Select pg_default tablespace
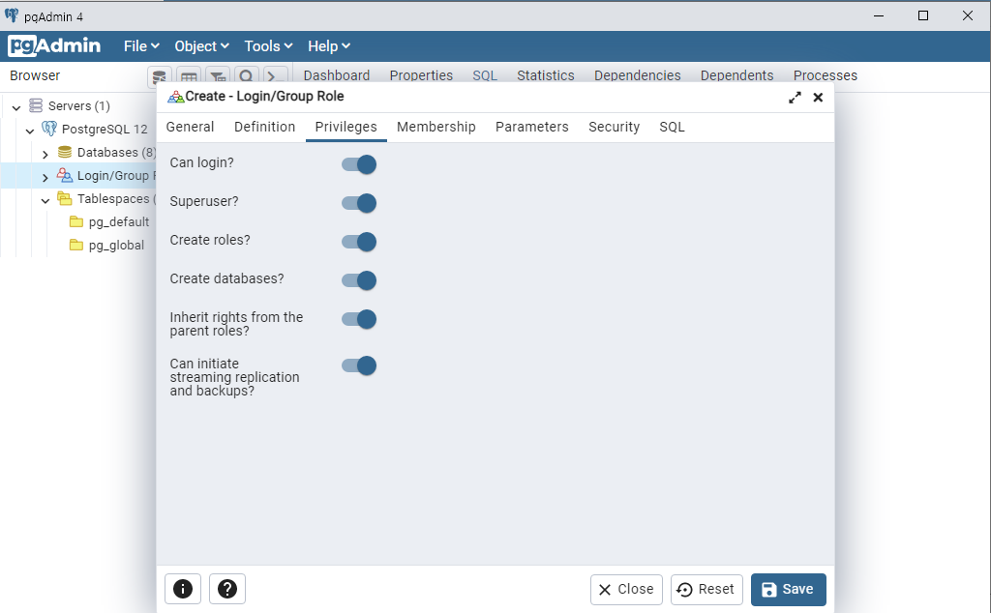991x613 pixels. pyautogui.click(x=119, y=222)
